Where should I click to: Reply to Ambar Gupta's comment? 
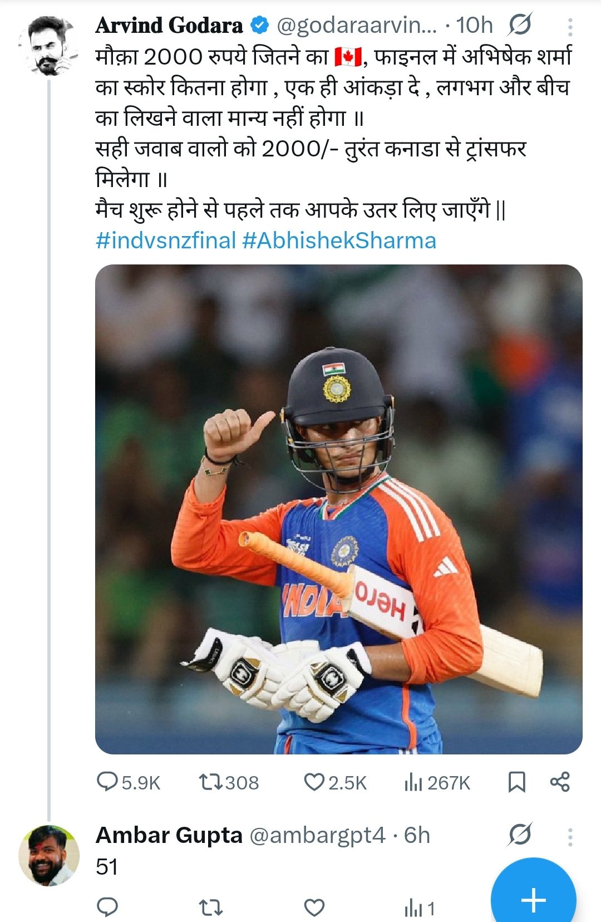[107, 908]
